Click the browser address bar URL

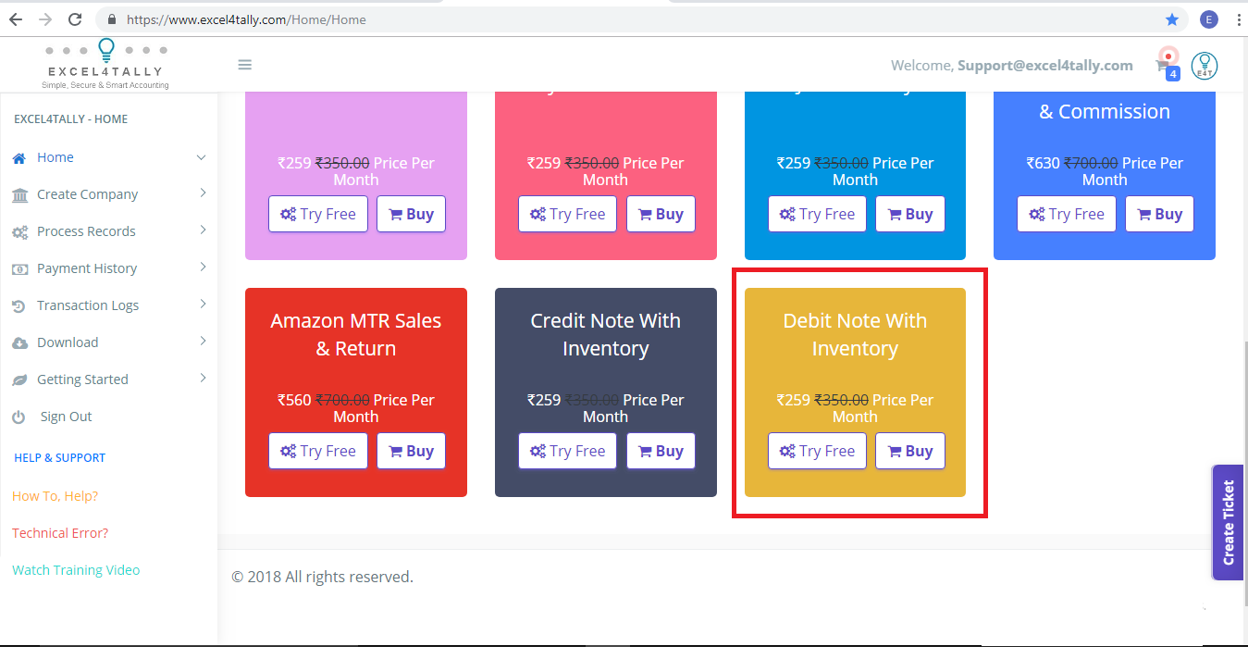246,19
